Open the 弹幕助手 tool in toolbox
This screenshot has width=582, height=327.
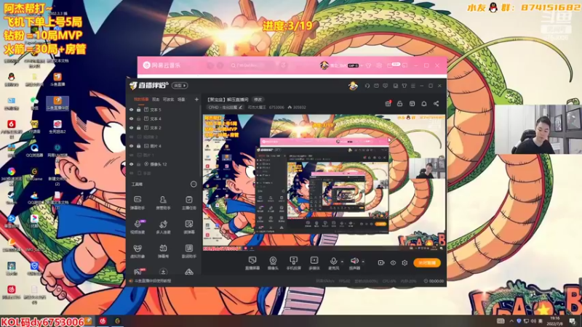tap(137, 203)
